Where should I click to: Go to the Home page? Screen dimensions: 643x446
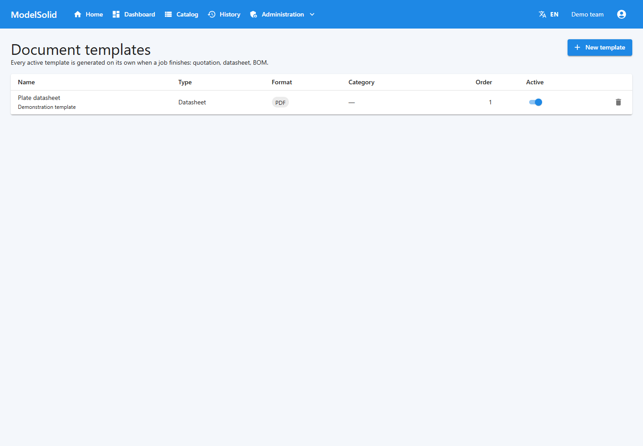tap(88, 14)
